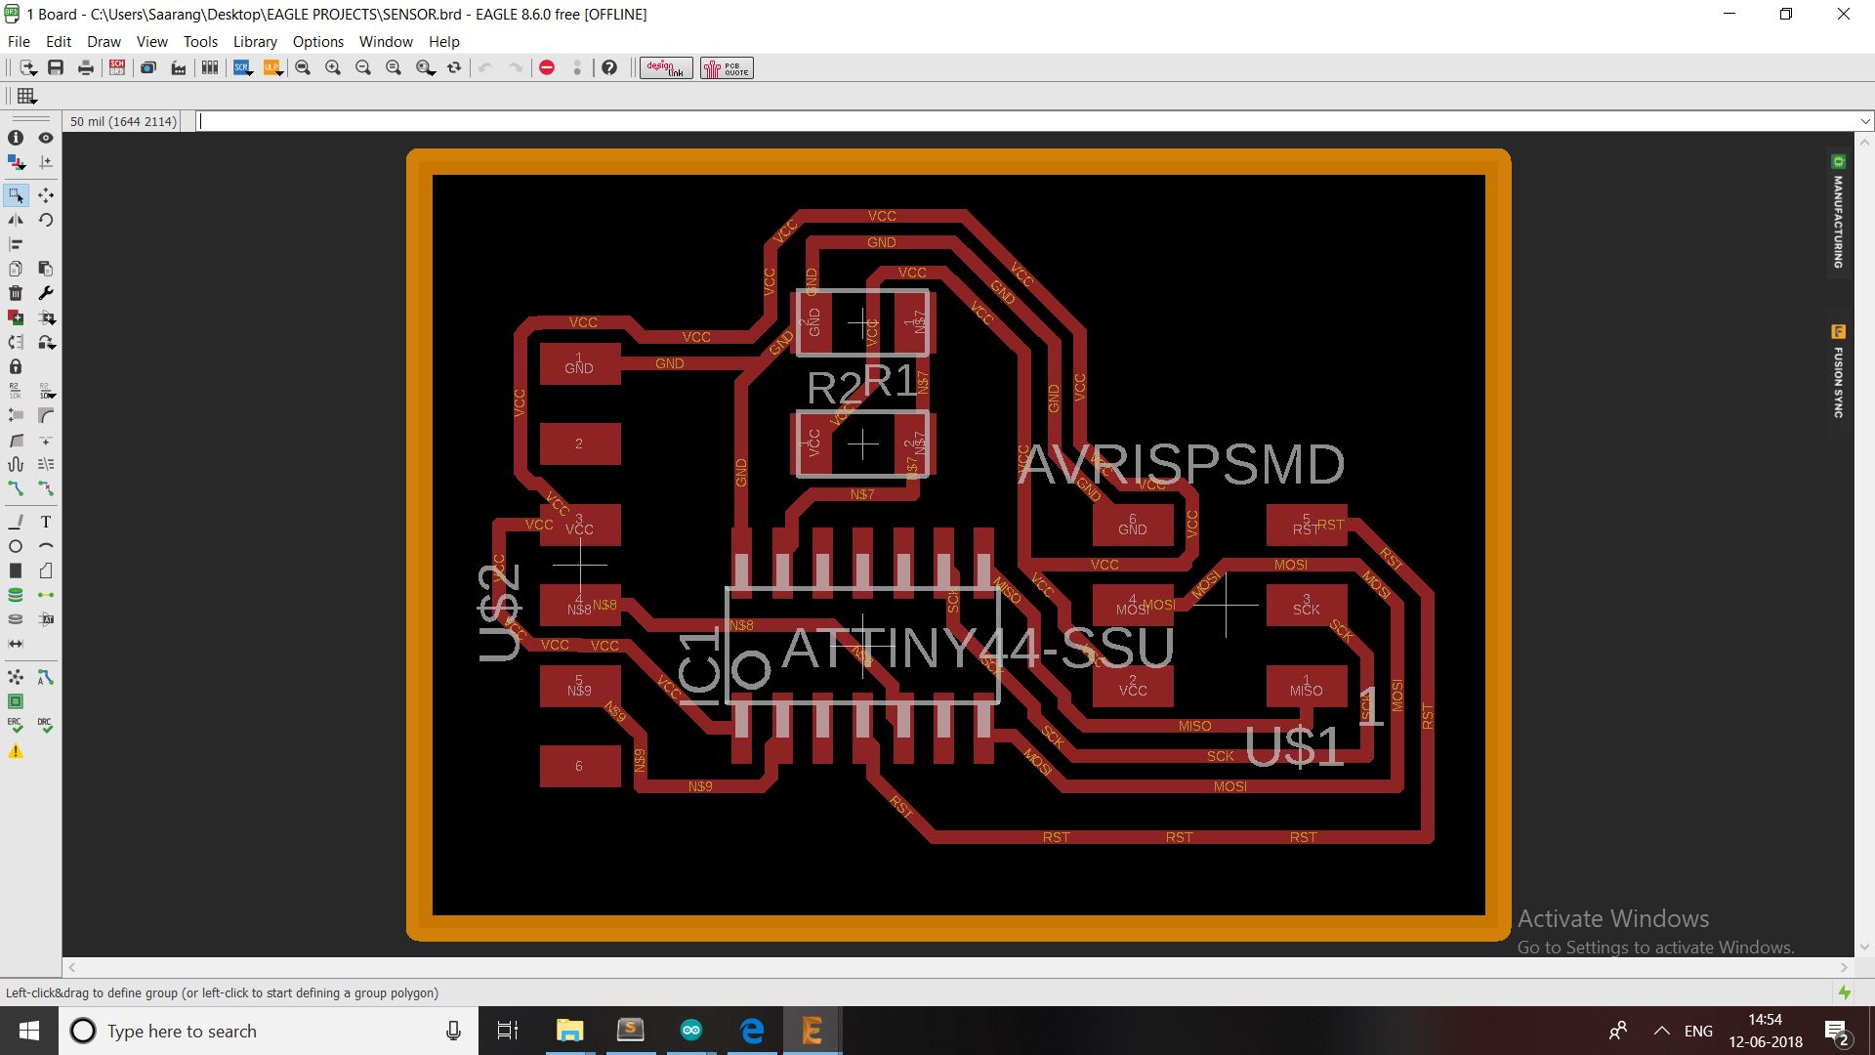Select the Delete trash can tool
1875x1055 pixels.
point(16,293)
